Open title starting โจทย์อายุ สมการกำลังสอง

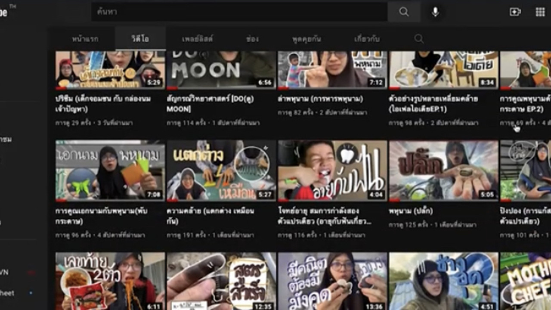[325, 216]
